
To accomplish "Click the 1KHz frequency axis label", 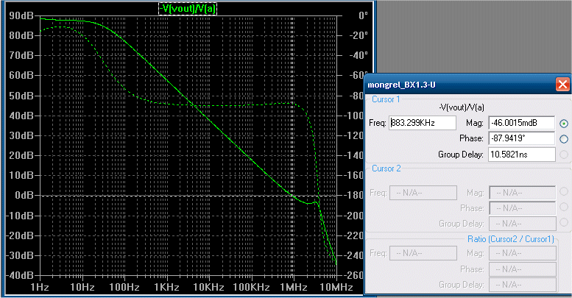I will point(166,288).
